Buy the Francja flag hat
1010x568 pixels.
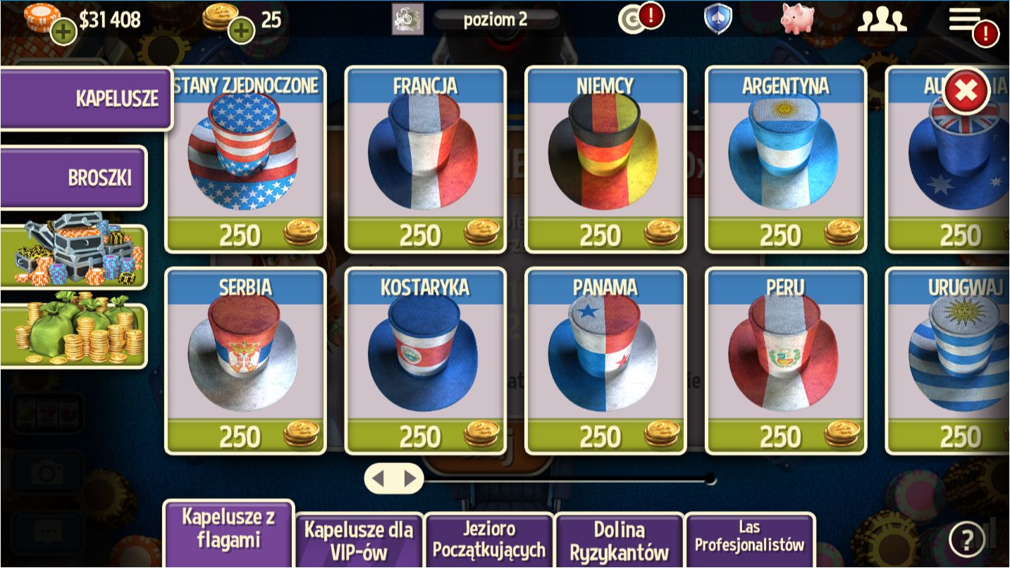426,159
